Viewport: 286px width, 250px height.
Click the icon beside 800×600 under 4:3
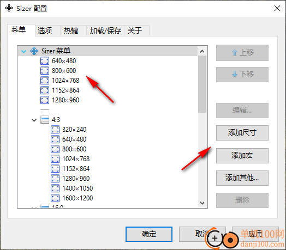(x=55, y=149)
